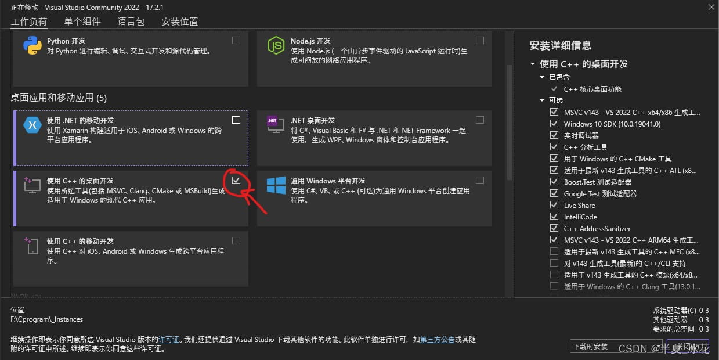The width and height of the screenshot is (719, 360).
Task: Click the 系统驱动器(C) space entry
Action: (681, 311)
